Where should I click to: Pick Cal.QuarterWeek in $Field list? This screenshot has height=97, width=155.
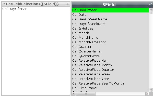click(110, 56)
